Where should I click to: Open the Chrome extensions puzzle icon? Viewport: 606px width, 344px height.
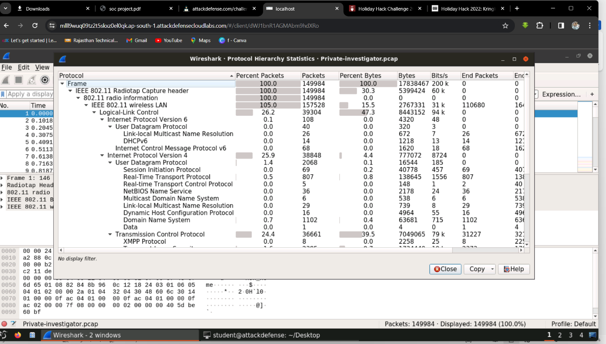pos(540,26)
